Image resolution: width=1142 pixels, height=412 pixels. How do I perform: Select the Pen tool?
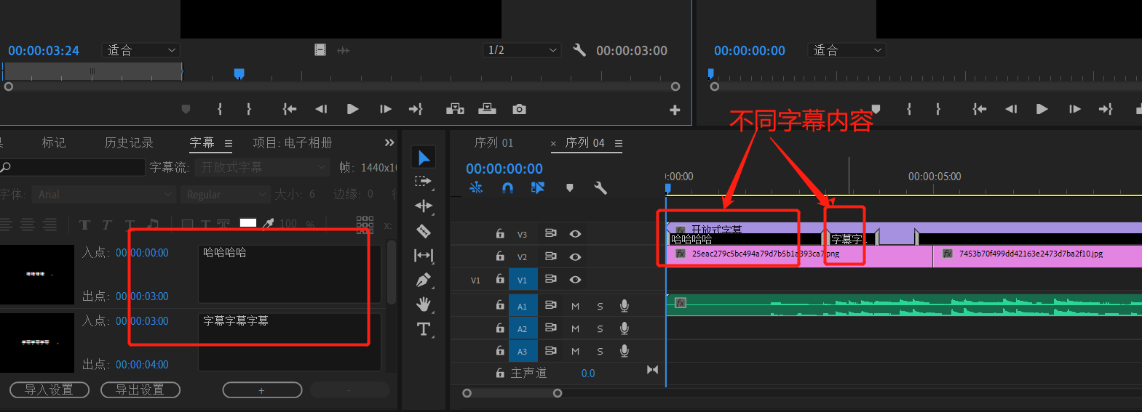424,280
